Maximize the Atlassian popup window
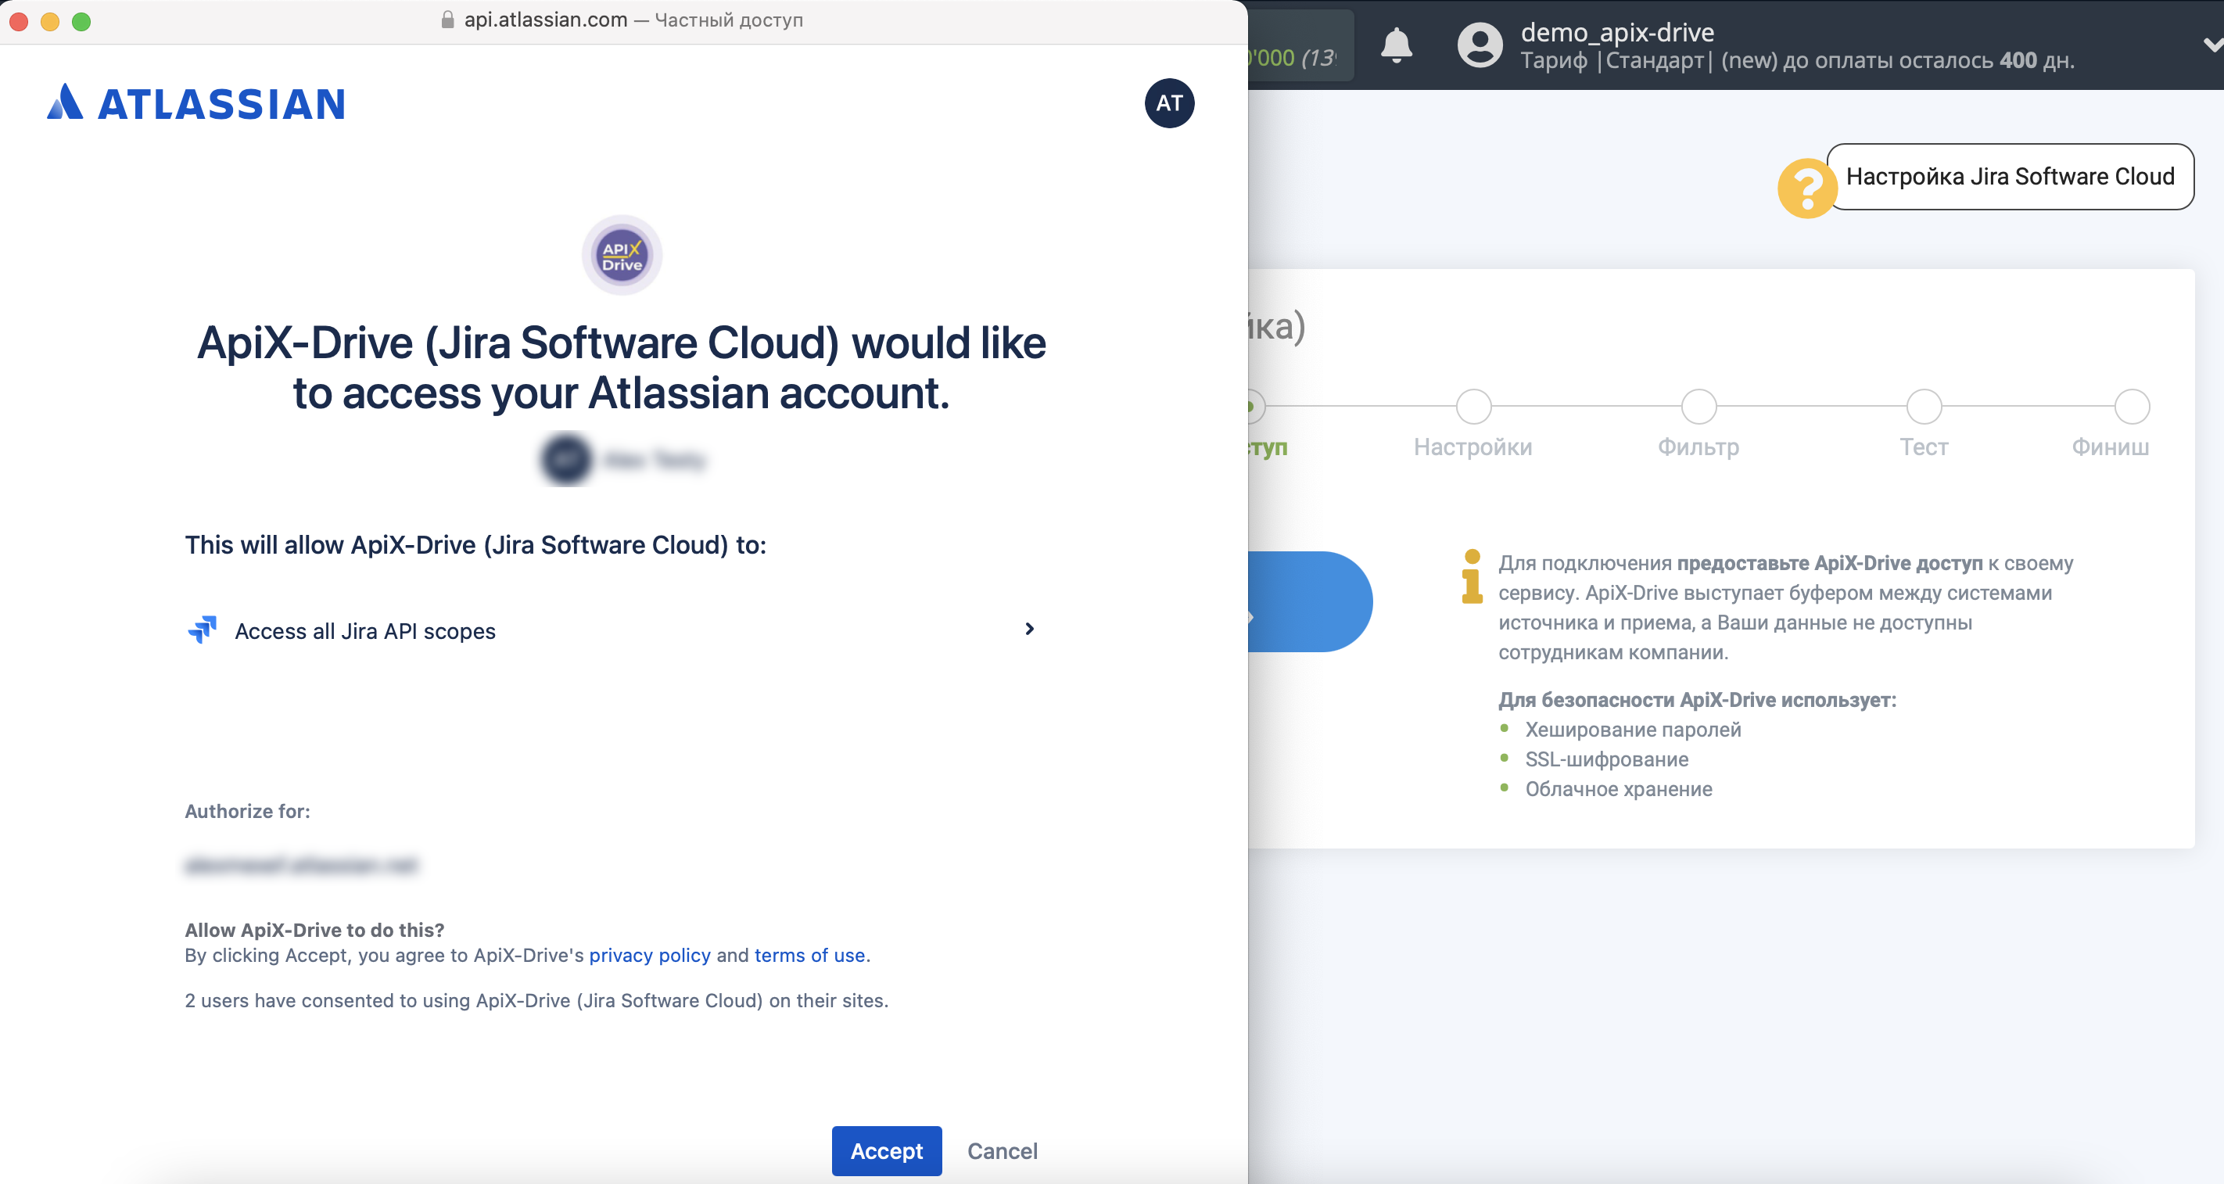2224x1184 pixels. [x=81, y=21]
